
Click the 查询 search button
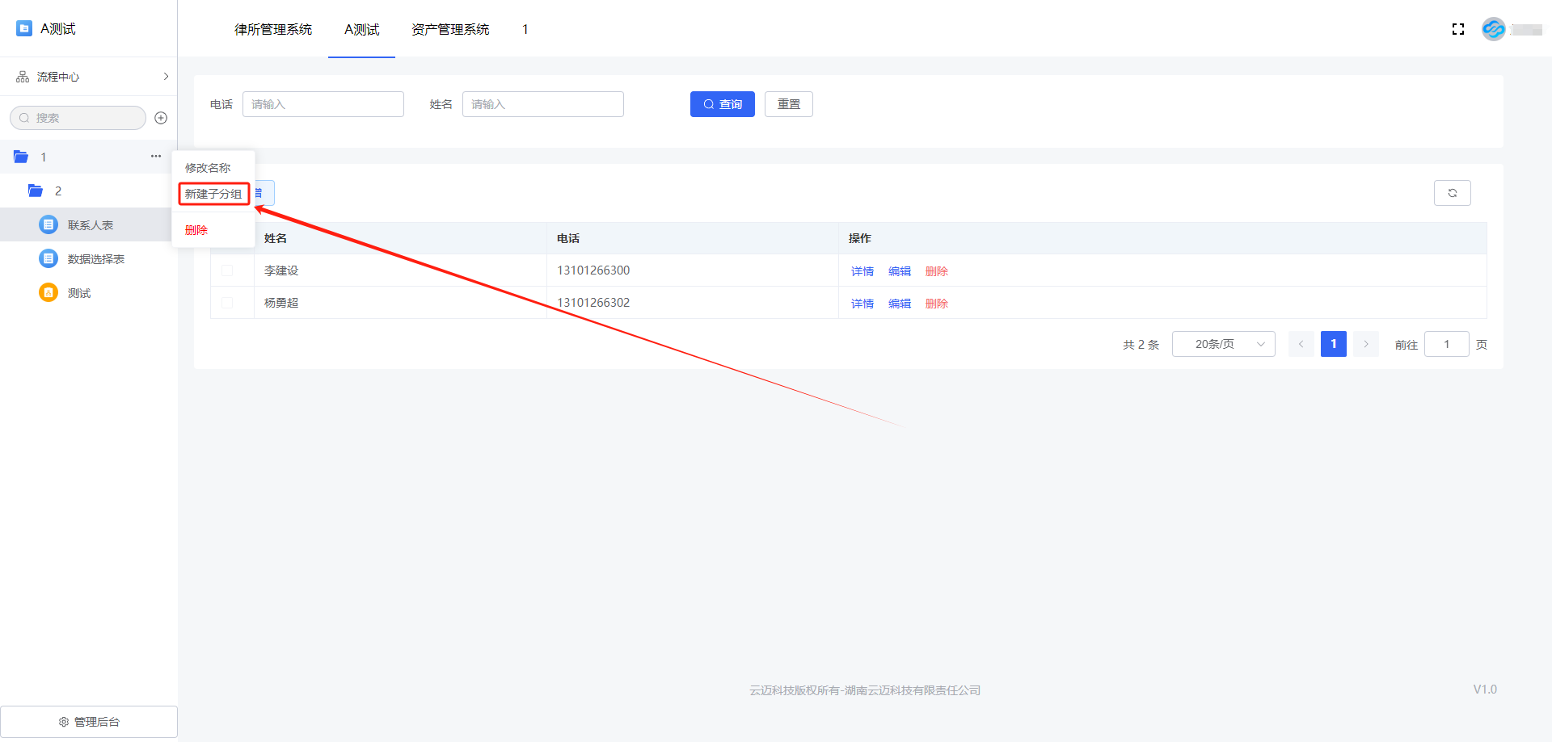[x=722, y=104]
